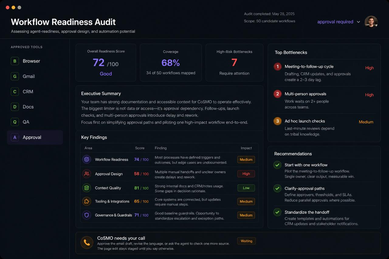Click the Approval Design people icon

[87, 174]
